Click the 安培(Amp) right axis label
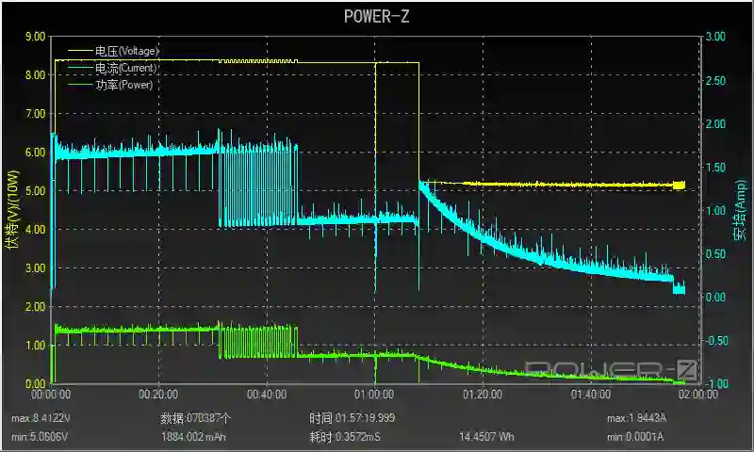 point(740,210)
